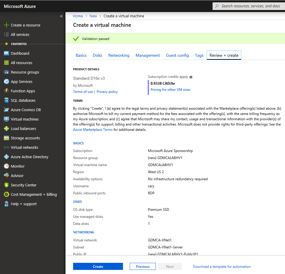285x274 pixels.
Task: Open the SQL databases icon
Action: pyautogui.click(x=6, y=100)
